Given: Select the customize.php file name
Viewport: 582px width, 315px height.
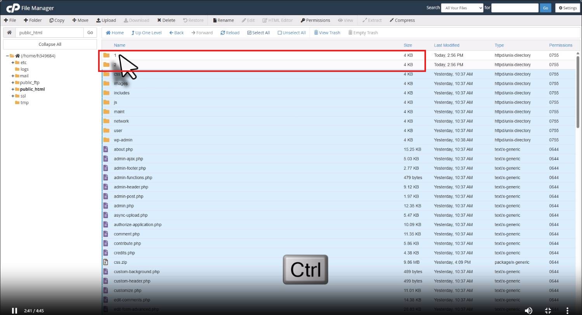Looking at the screenshot, I should [128, 291].
